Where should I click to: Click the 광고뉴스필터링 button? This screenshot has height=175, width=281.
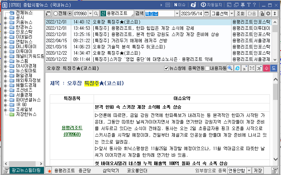pos(26,170)
